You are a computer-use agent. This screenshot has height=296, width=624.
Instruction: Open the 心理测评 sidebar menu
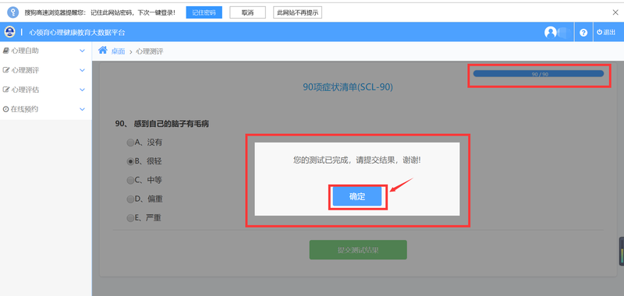46,70
